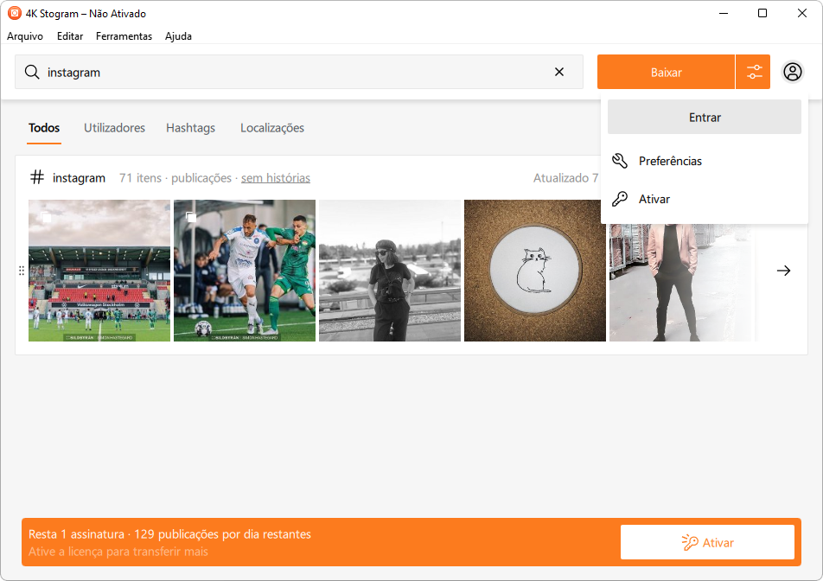
Task: Open the Ajuda menu
Action: pyautogui.click(x=178, y=36)
